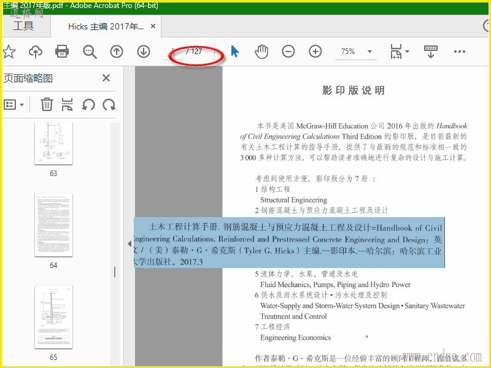This screenshot has height=368, width=491.
Task: Switch to the 工具 tab
Action: (23, 26)
